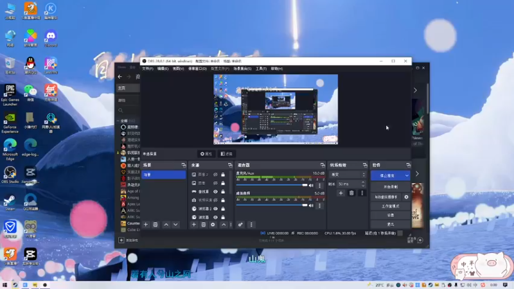
Task: Go back in the store window behind OBS
Action: click(120, 76)
